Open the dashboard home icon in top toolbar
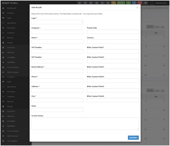The image size is (170, 146). pos(80,3)
